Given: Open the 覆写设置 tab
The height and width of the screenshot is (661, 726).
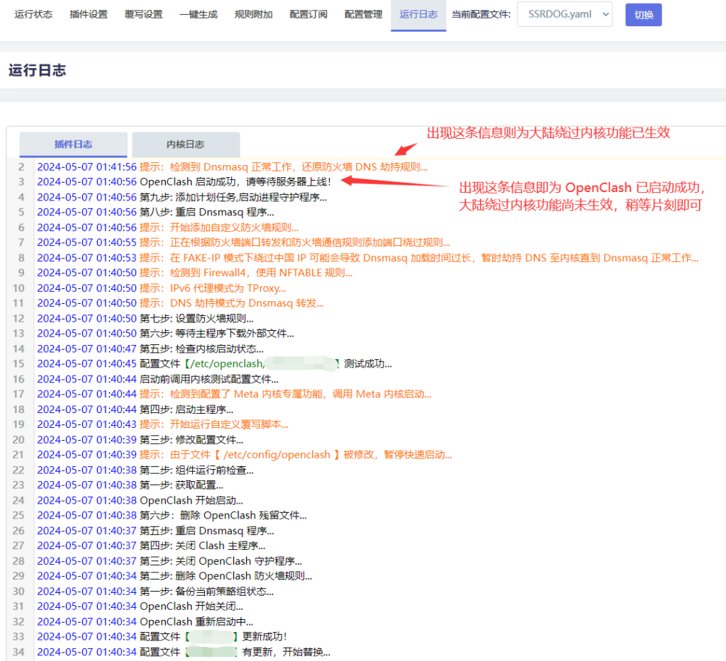Looking at the screenshot, I should tap(143, 15).
